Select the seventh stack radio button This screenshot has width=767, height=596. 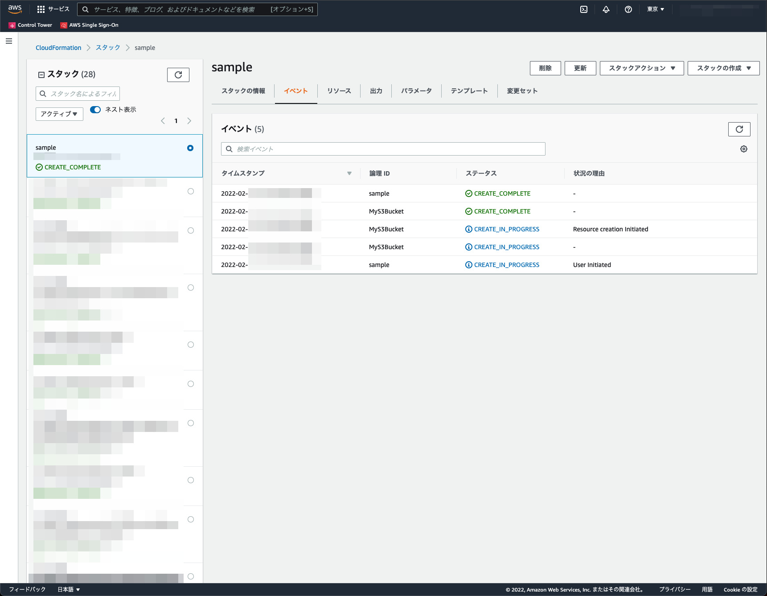coord(191,423)
